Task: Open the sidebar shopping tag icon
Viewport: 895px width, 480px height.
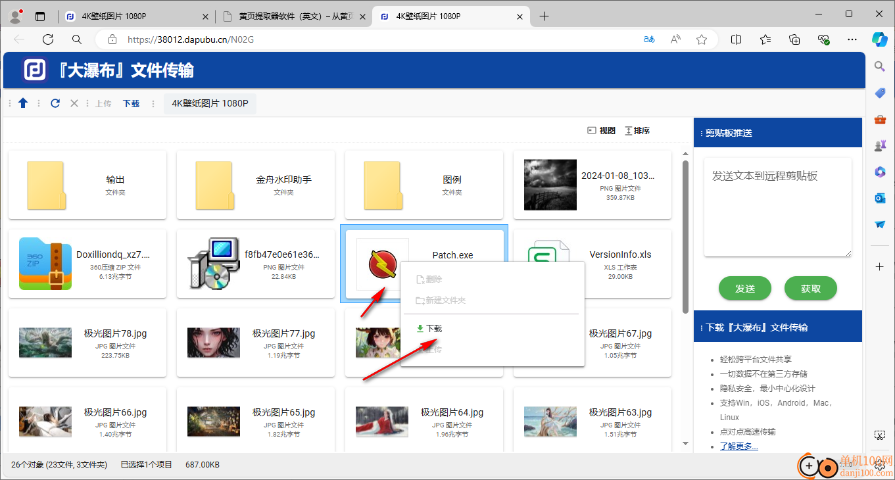Action: click(880, 93)
